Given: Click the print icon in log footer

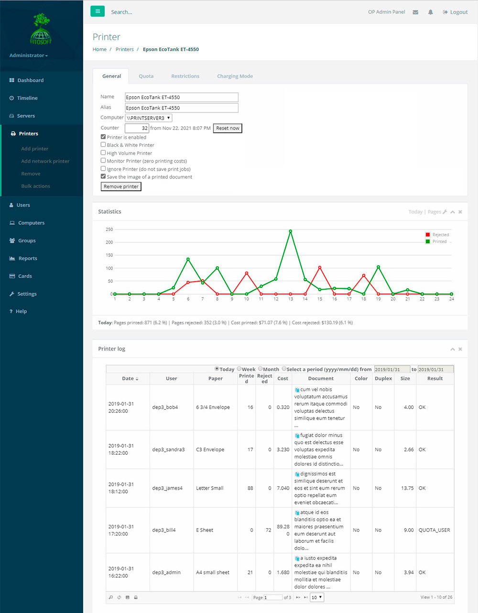Looking at the screenshot, I should pos(136,597).
